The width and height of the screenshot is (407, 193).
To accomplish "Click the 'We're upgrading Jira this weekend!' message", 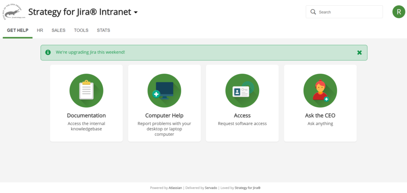I will [x=90, y=52].
